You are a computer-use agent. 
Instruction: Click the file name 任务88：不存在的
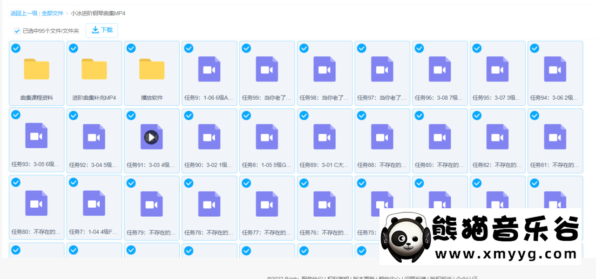[x=382, y=165]
